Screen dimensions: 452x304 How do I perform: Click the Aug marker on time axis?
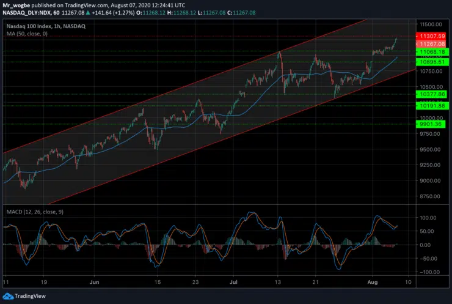point(371,283)
